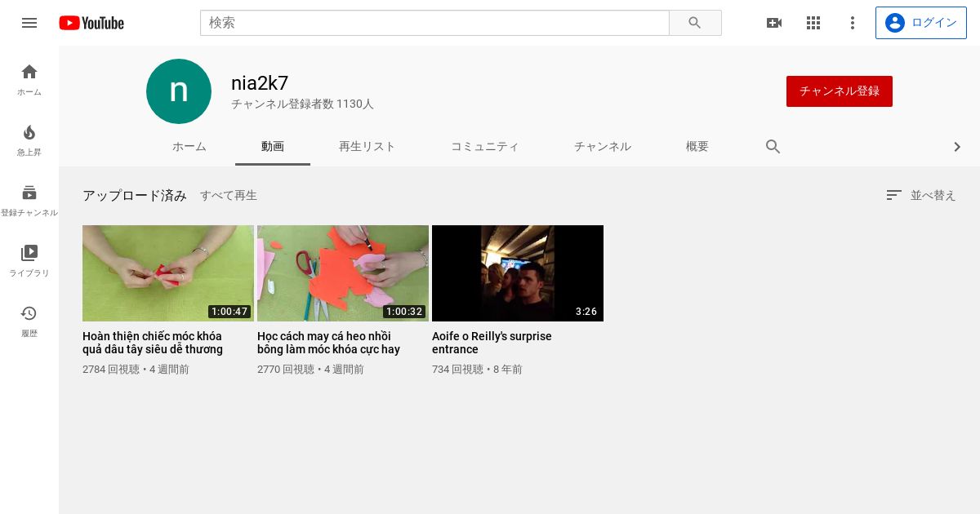Viewport: 980px width, 514px height.
Task: Switch to the 動画 tab
Action: 273,147
